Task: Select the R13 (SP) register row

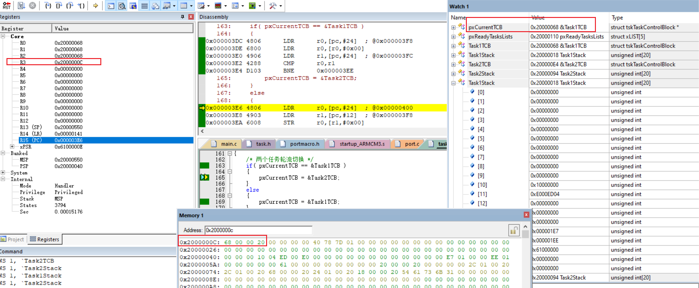Action: pyautogui.click(x=106, y=127)
